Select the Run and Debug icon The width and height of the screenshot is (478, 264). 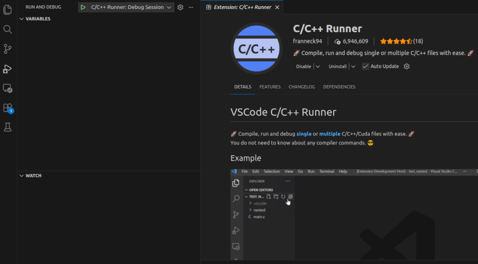7,69
